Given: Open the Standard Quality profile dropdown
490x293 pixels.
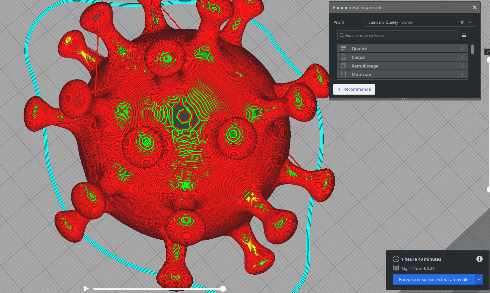Looking at the screenshot, I should pyautogui.click(x=420, y=22).
